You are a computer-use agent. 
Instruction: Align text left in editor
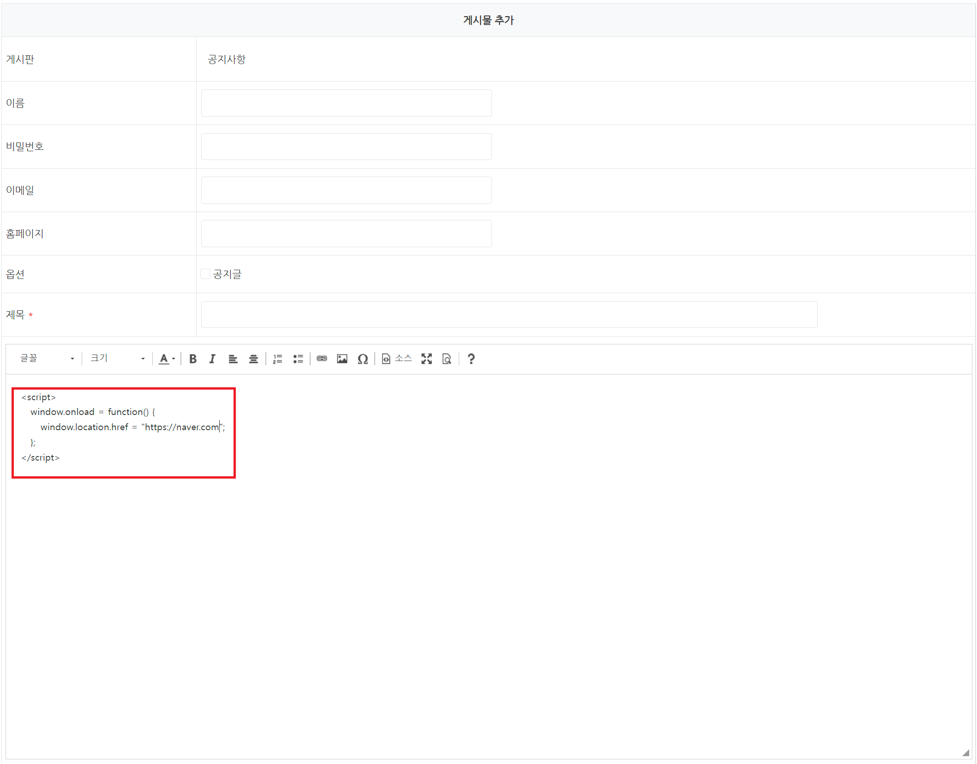233,359
